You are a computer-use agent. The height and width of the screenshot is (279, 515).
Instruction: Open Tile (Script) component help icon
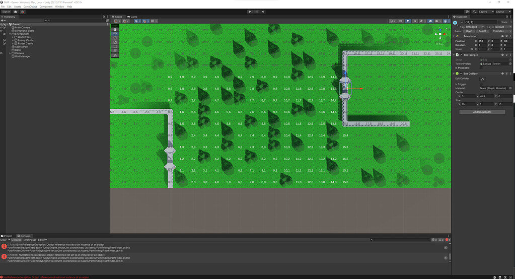coord(502,55)
